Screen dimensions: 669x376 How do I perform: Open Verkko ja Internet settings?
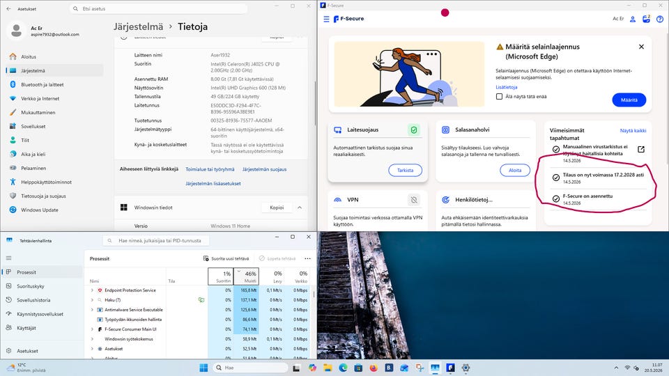[x=54, y=98]
